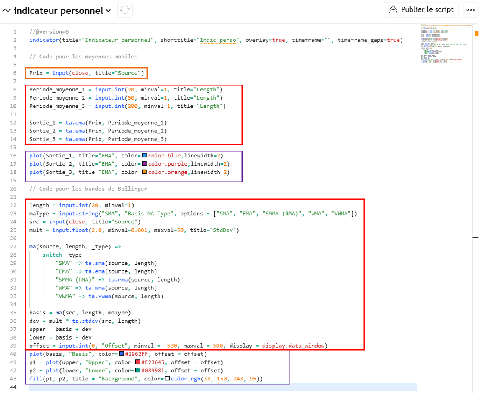Open the #089981 color swatch for Lower plot
Viewport: 483px width, 393px height.
coord(138,371)
